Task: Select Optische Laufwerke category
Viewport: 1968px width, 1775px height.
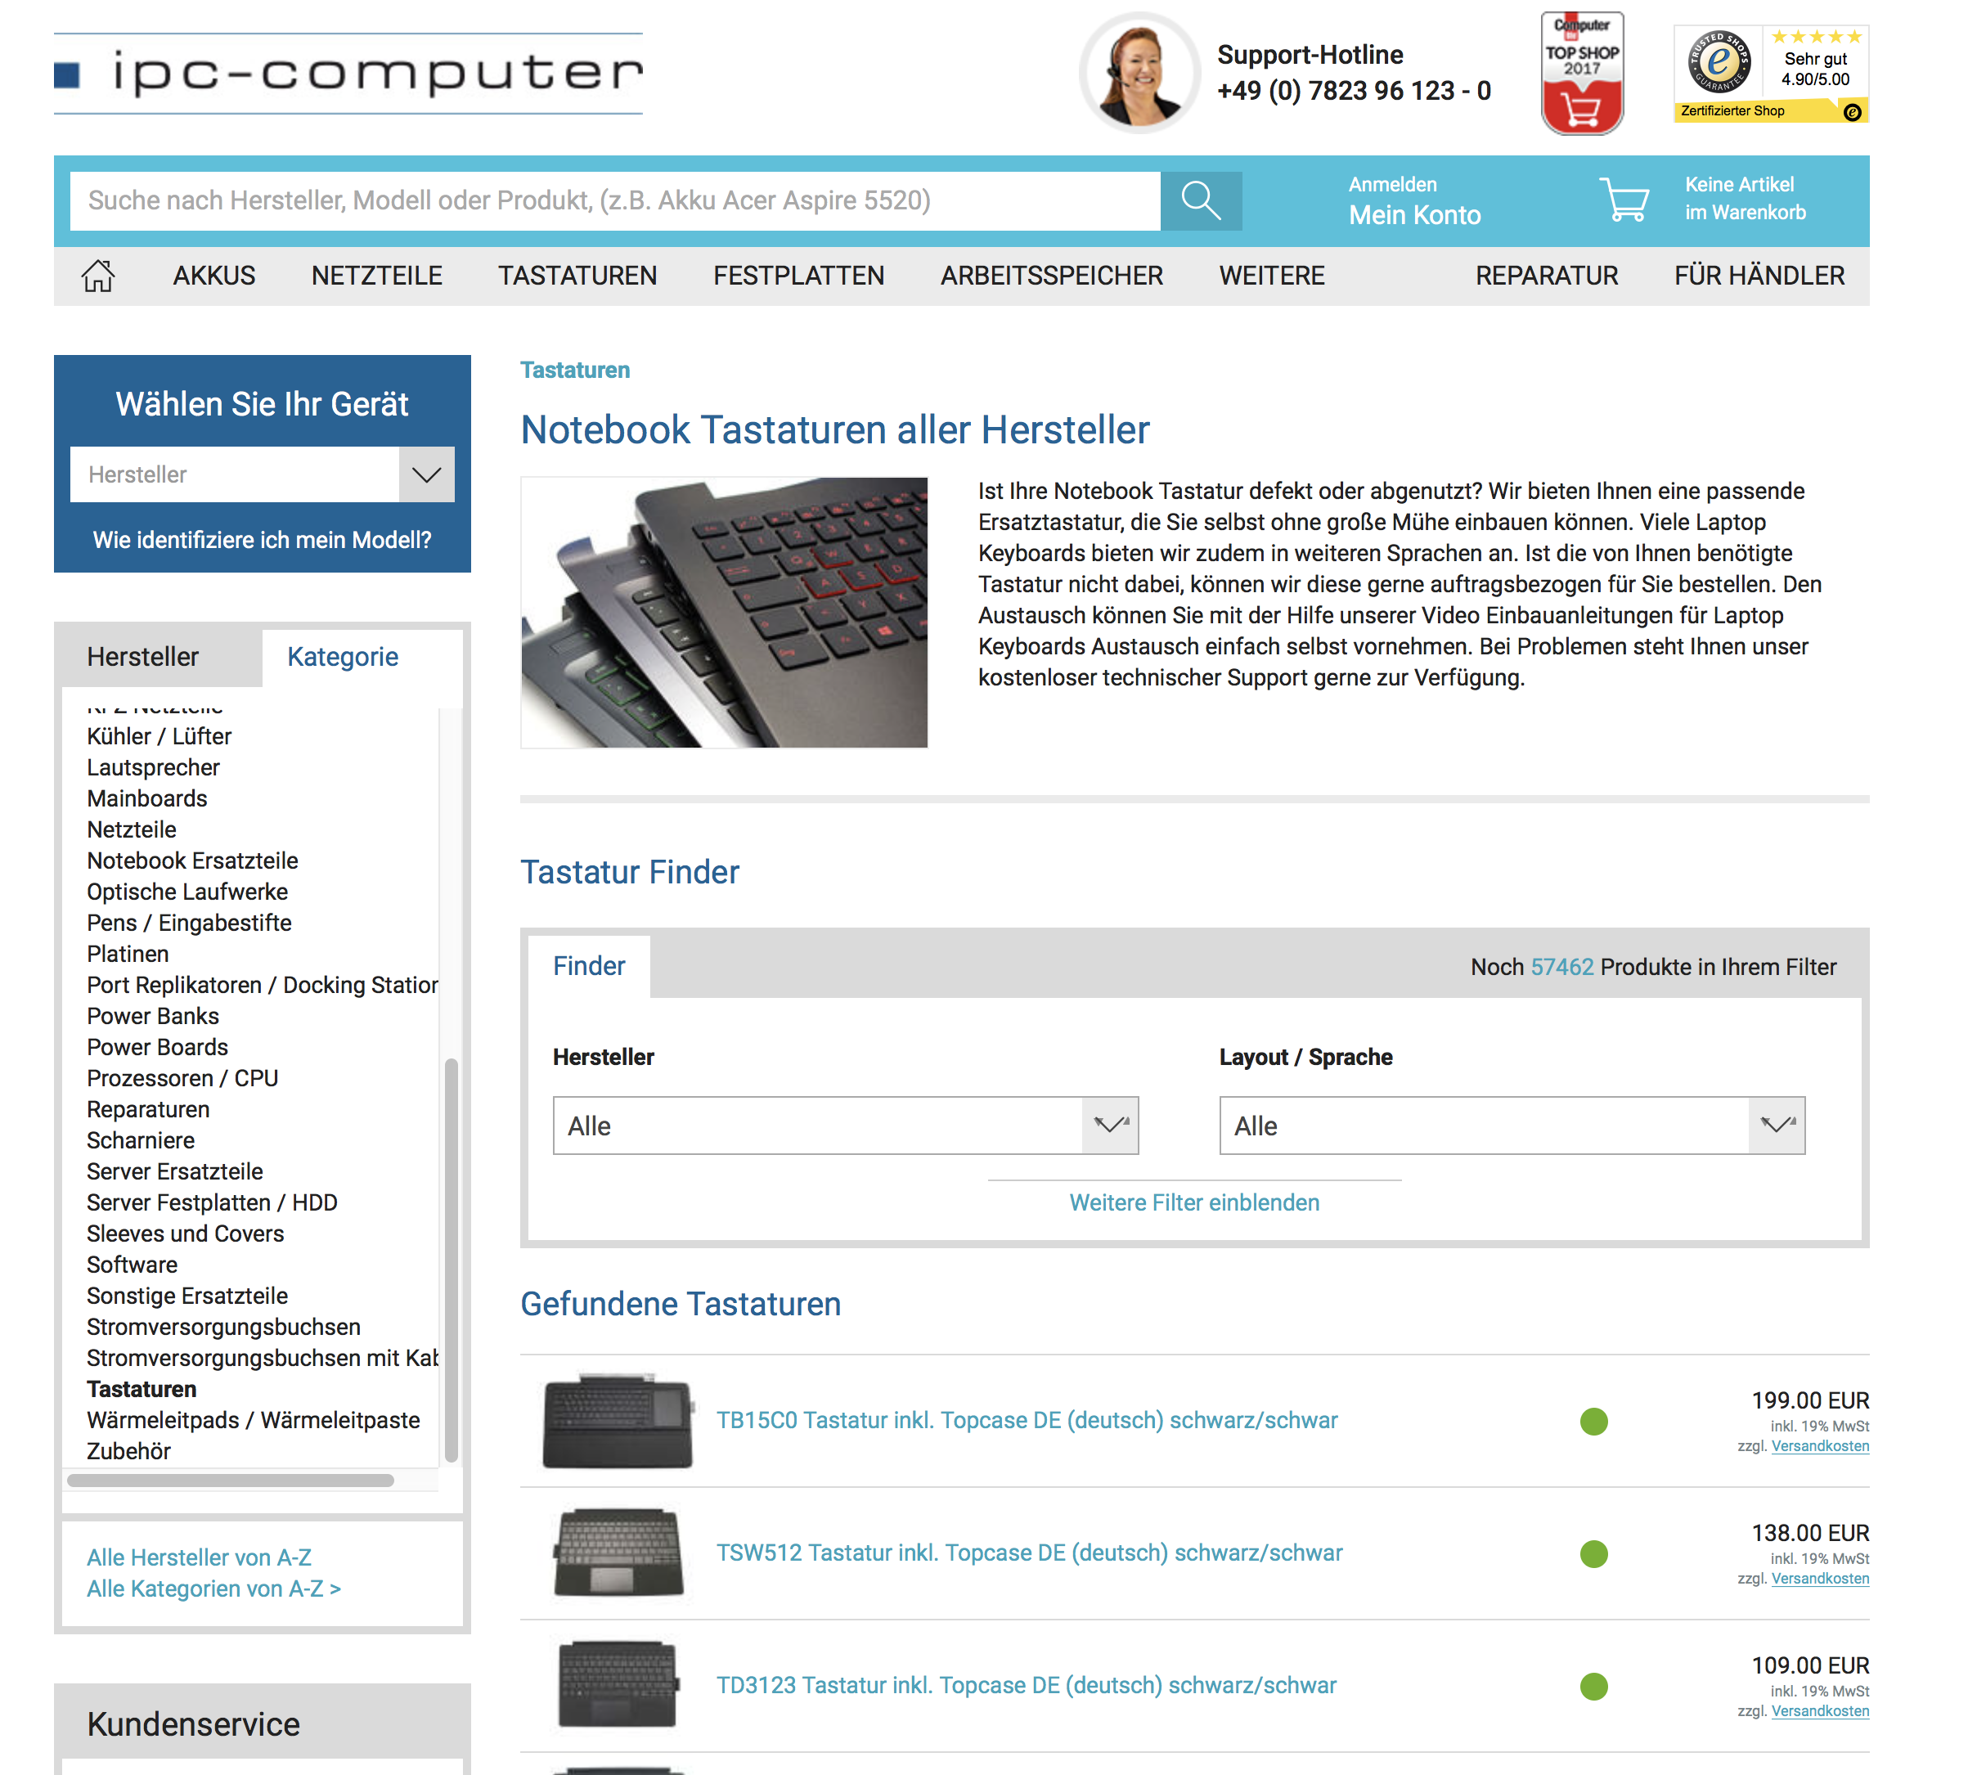Action: [x=187, y=892]
